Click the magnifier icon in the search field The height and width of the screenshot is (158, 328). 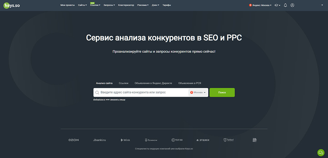[97, 92]
